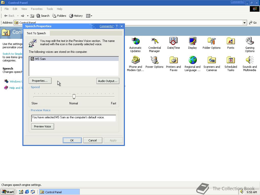Open the Date/Time applet
This screenshot has height=195, width=260.
173,43
